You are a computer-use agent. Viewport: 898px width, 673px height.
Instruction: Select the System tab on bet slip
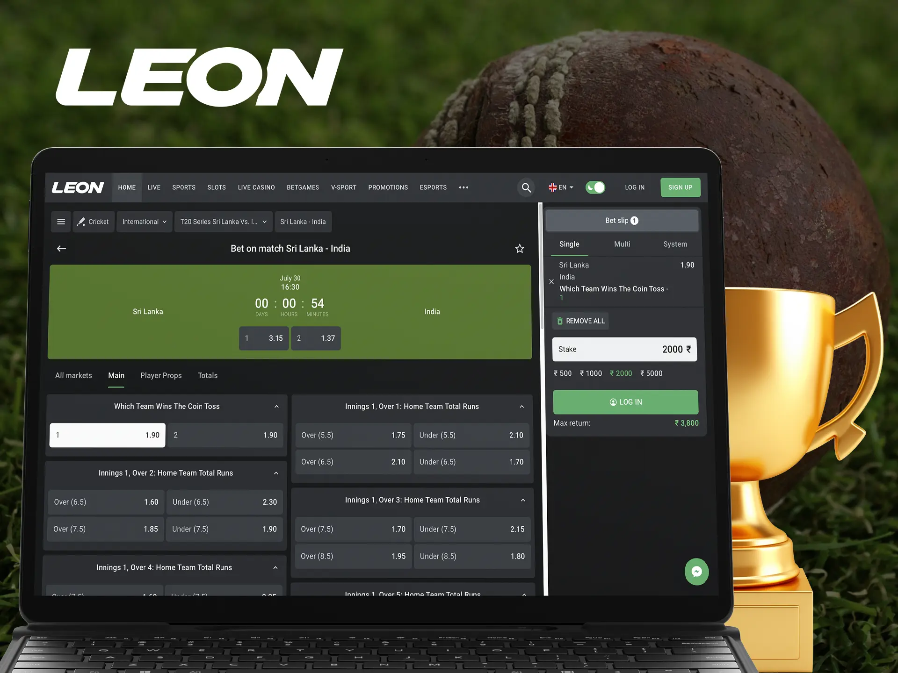[x=674, y=244]
